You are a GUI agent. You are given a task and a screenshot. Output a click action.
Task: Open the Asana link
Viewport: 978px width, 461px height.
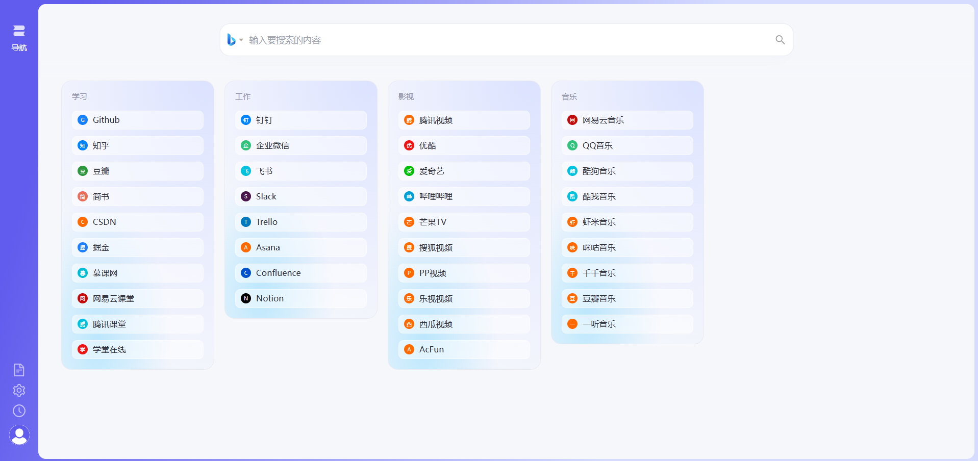[301, 247]
